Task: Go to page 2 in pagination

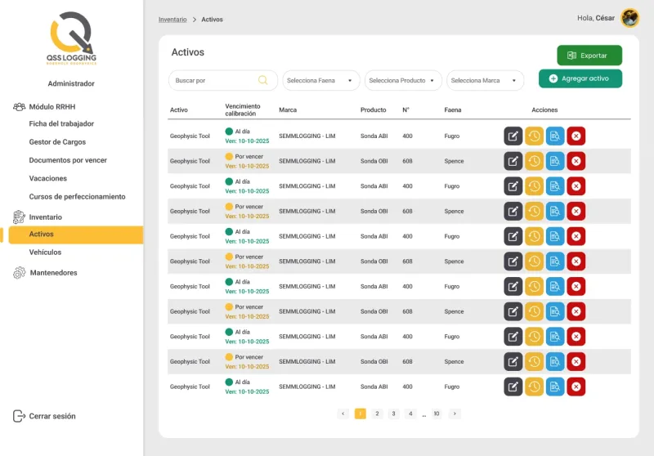Action: 377,414
